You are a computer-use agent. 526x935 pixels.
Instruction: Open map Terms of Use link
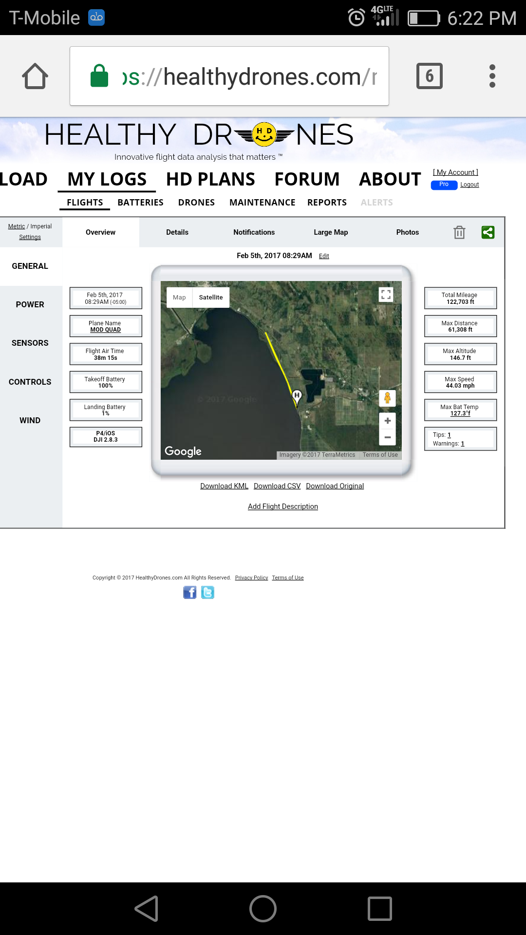[380, 455]
